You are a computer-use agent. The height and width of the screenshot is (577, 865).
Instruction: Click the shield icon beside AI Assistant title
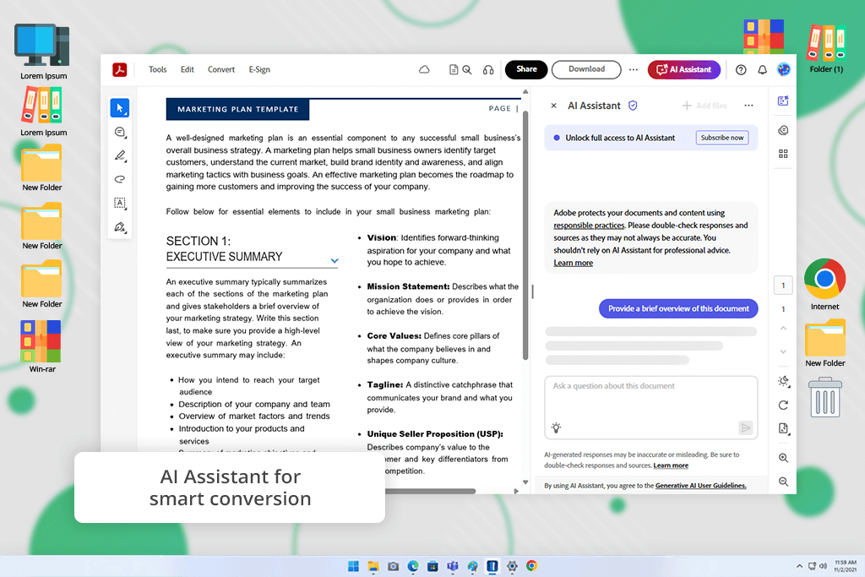633,106
